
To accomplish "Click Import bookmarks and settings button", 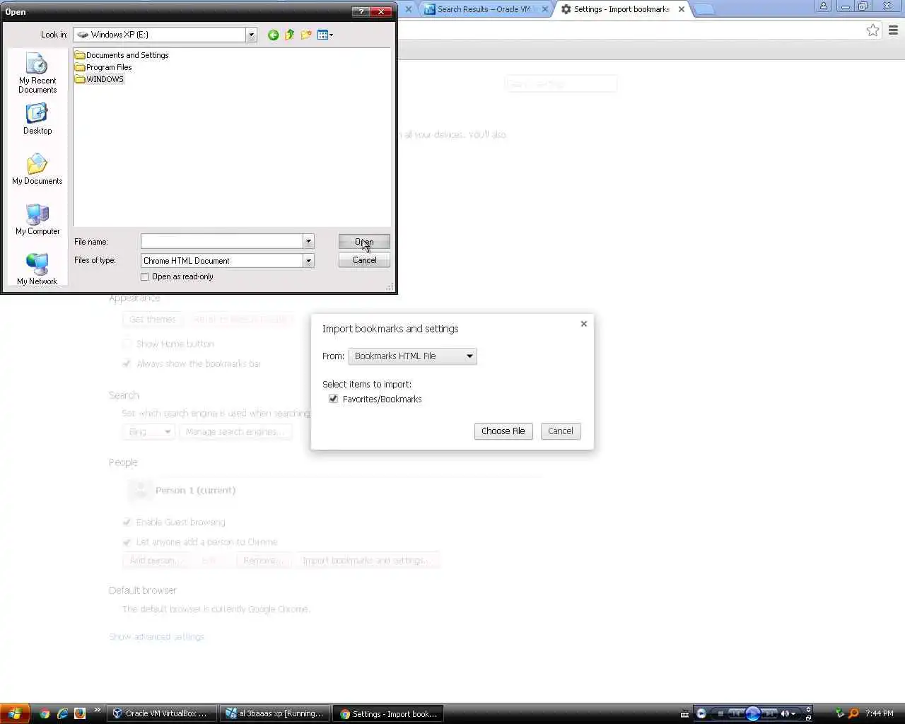I will 366,561.
